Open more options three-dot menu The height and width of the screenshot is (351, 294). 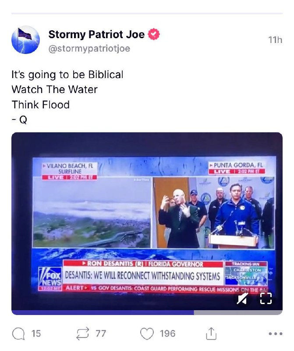(275, 334)
